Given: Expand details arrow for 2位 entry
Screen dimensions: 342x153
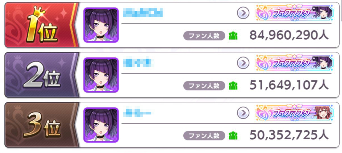Looking at the screenshot, I should click(x=243, y=63).
